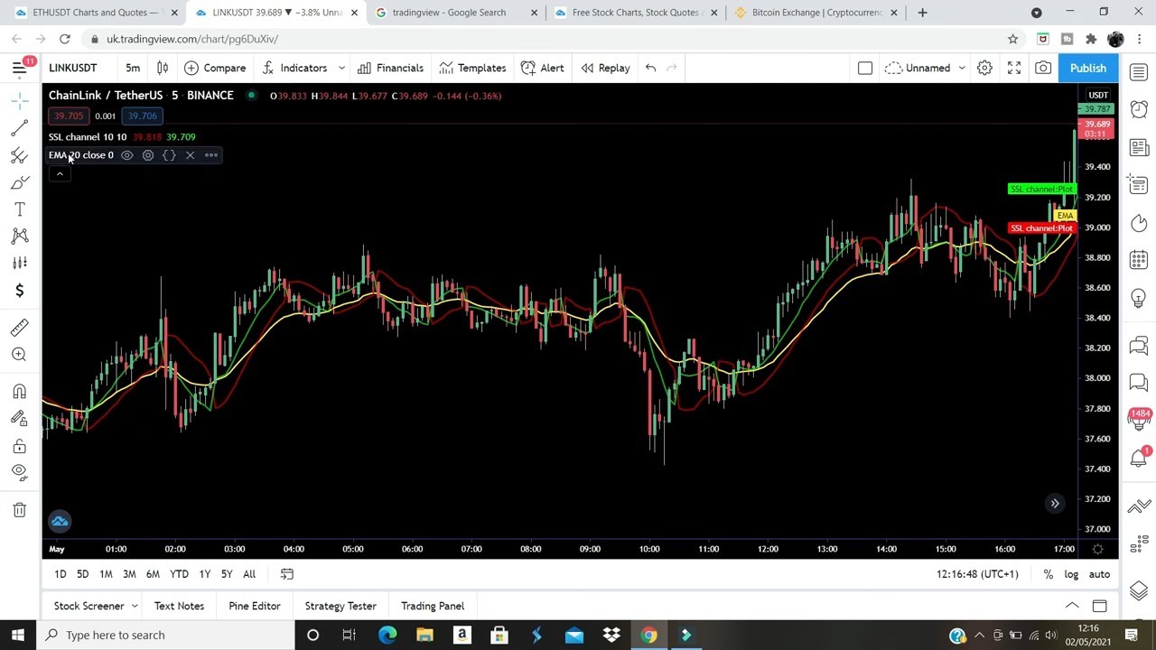Open the prediction and measurement tools
This screenshot has width=1156, height=650.
pyautogui.click(x=19, y=263)
